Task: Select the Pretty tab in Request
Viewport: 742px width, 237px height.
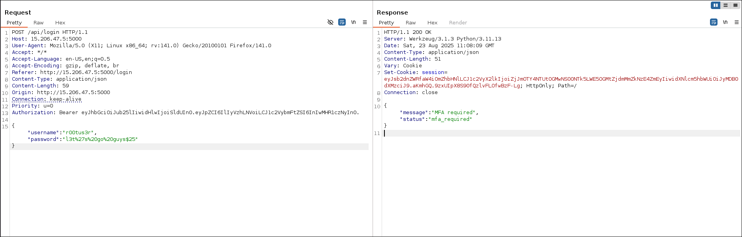Action: pos(14,23)
